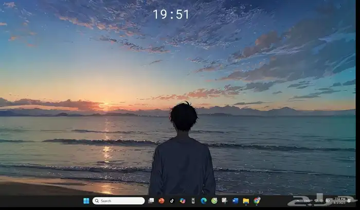Open the taskbar clock and date
Viewport: 360px width, 210px height.
(339, 201)
